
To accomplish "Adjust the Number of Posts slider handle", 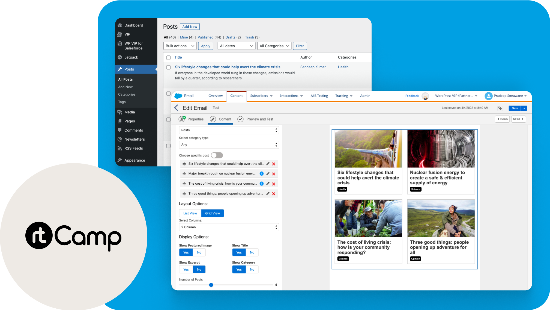I will (x=211, y=285).
